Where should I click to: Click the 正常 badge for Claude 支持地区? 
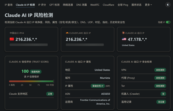[x=50, y=94]
